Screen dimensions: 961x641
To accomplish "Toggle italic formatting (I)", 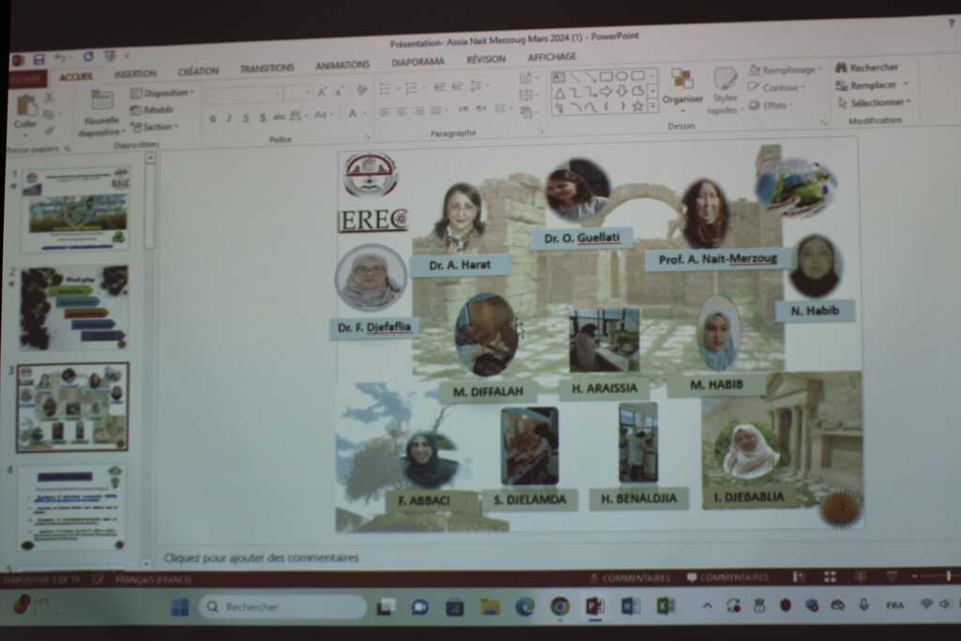I will tap(229, 118).
